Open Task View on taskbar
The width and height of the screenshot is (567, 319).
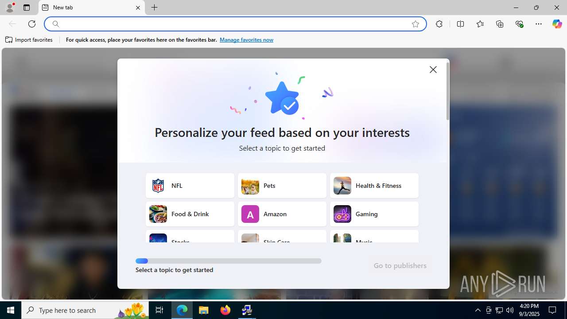tap(159, 310)
